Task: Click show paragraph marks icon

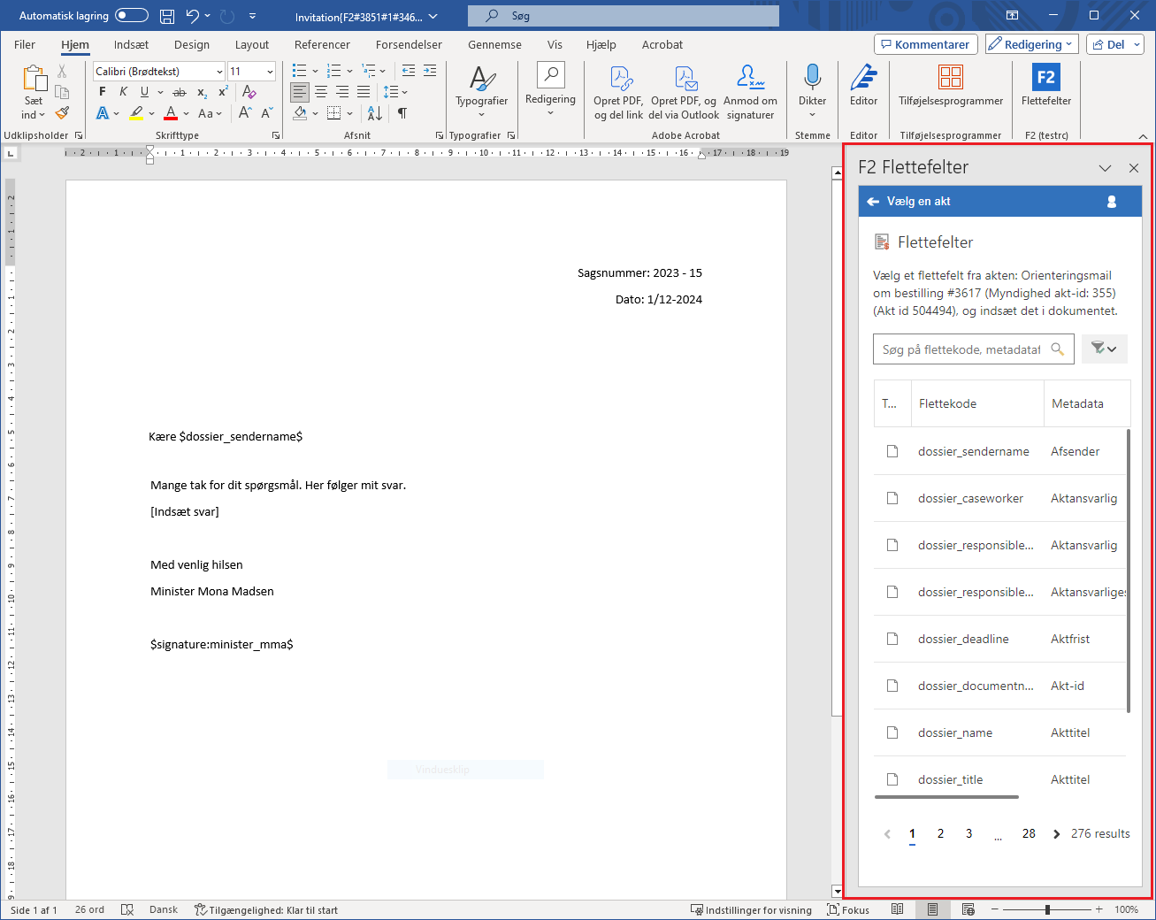Action: (402, 113)
